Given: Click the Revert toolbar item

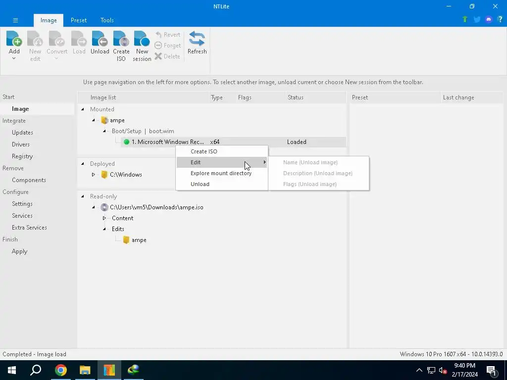Looking at the screenshot, I should coord(167,35).
